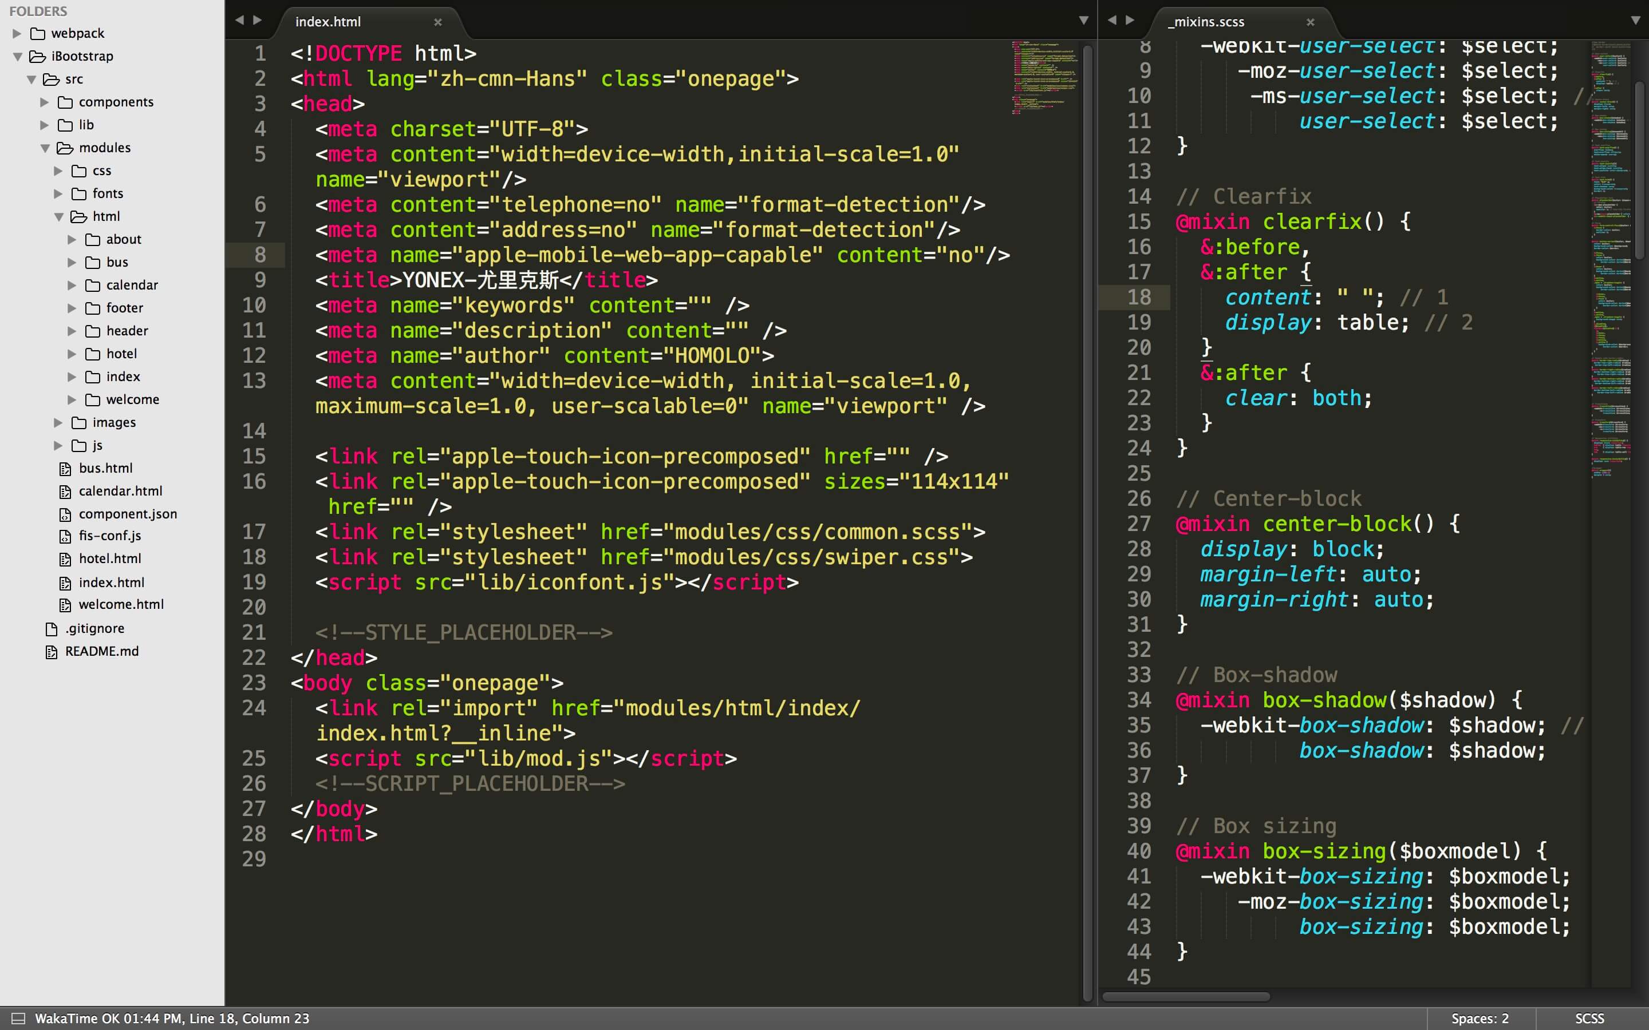This screenshot has width=1649, height=1030.
Task: Click the component.json file icon
Action: 65,514
